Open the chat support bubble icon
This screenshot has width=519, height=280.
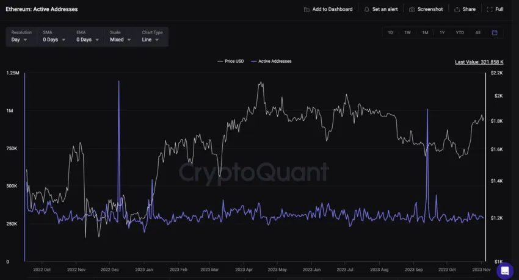505,271
